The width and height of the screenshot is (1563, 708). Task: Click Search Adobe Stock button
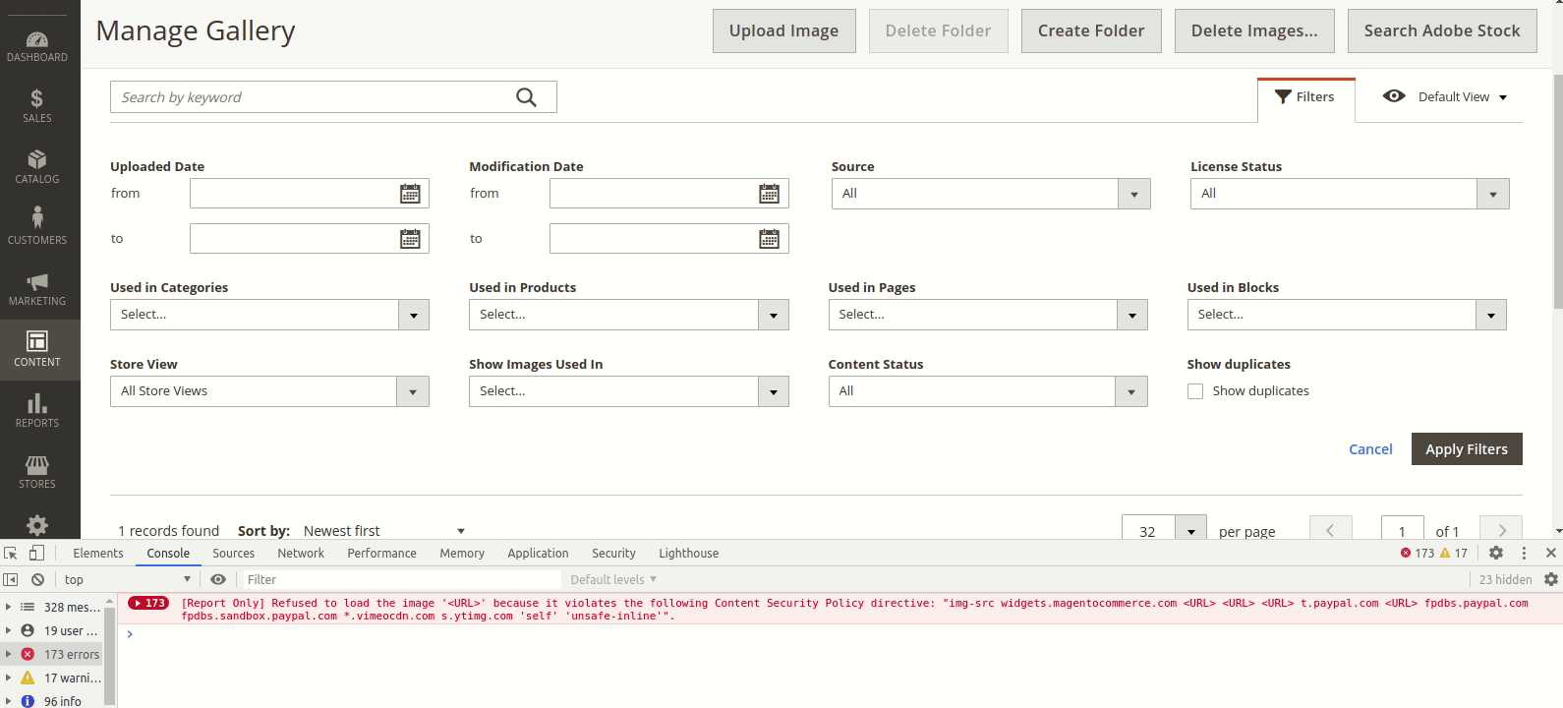[x=1442, y=30]
